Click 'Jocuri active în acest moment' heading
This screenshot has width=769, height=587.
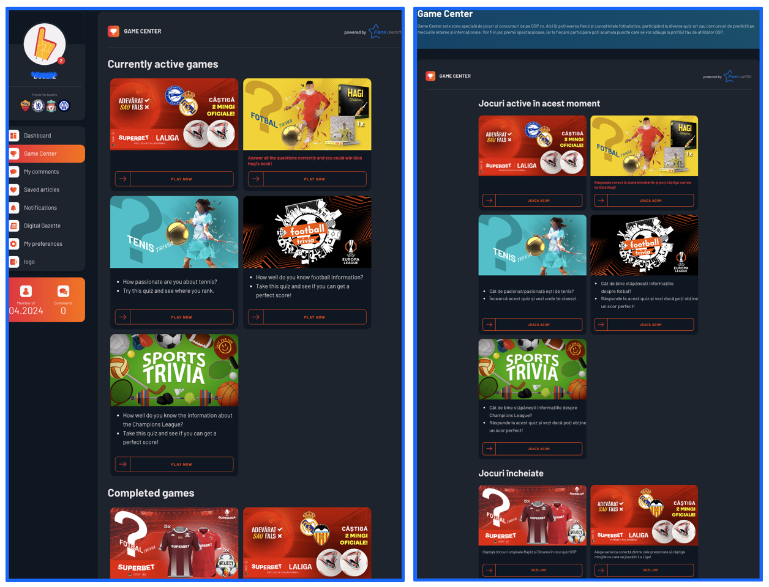pos(539,103)
